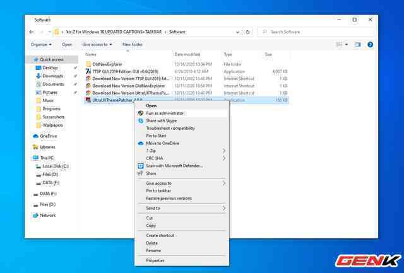
Task: Choose Delete in the context menu
Action: [x=182, y=243]
